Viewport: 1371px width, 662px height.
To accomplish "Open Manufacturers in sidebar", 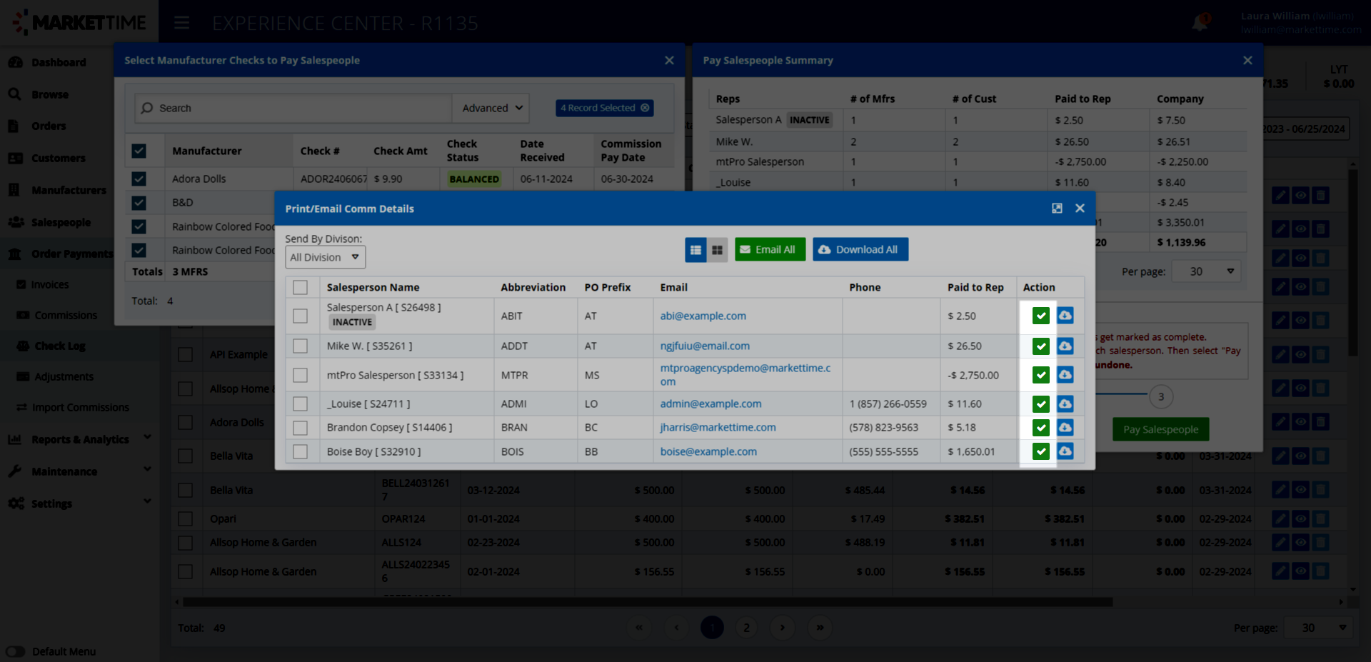I will pos(69,190).
